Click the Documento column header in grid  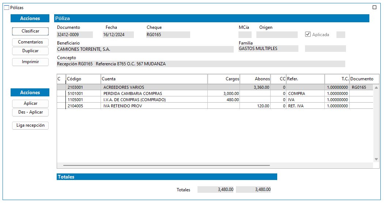coord(364,79)
